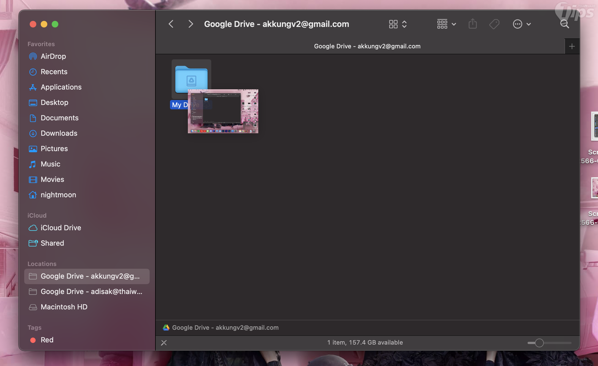
Task: Click the Red tag in sidebar
Action: coord(47,340)
